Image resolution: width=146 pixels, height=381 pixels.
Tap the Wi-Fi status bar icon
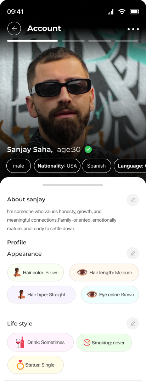pyautogui.click(x=122, y=12)
